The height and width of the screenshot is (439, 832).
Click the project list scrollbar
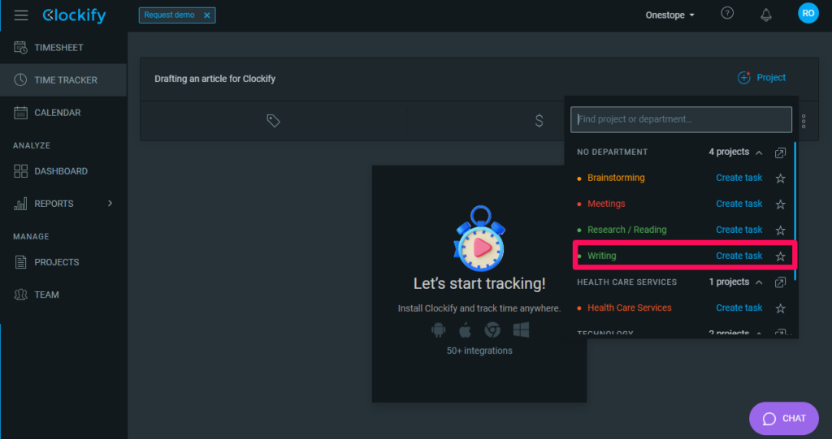pyautogui.click(x=795, y=211)
